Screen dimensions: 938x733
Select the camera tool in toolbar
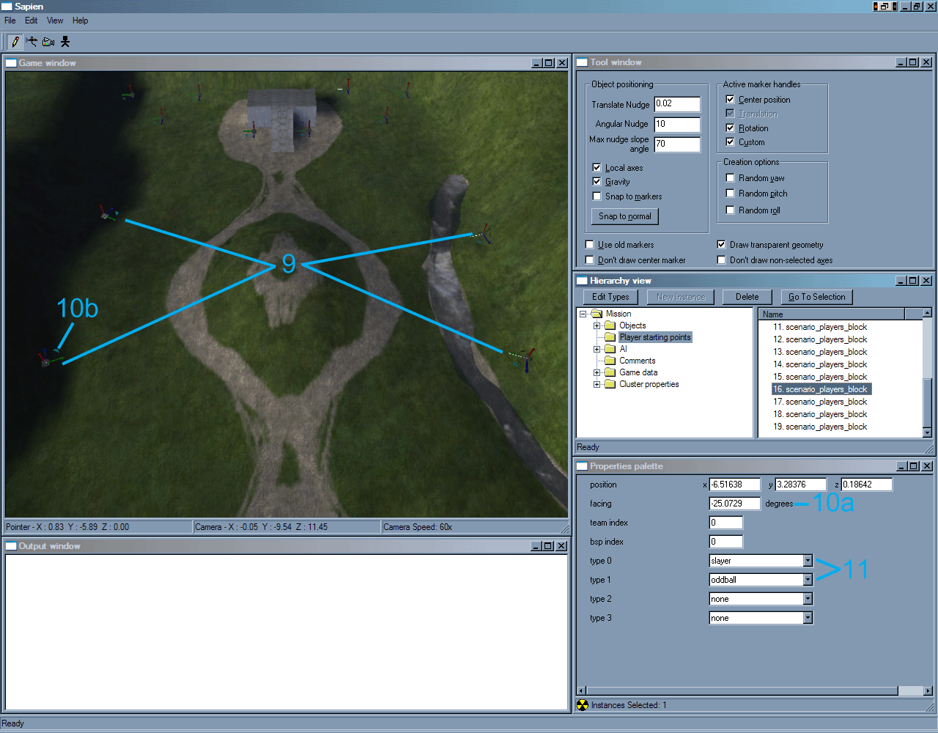coord(48,42)
